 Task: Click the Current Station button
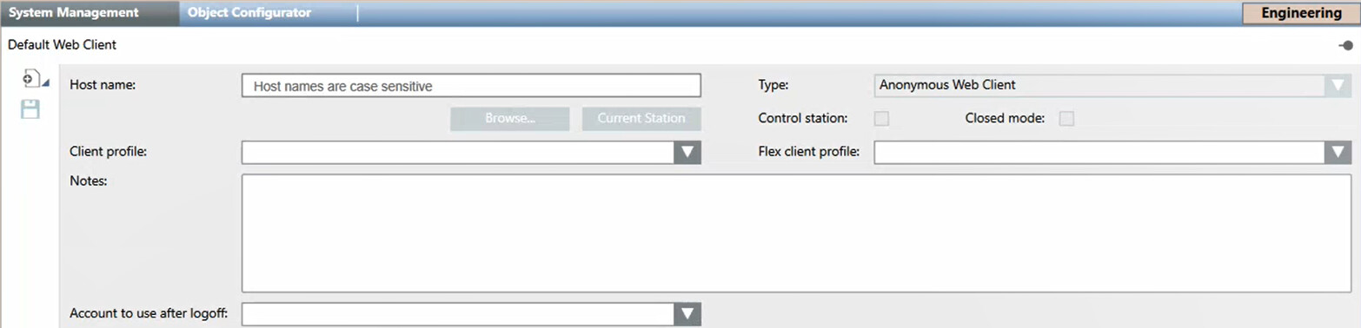pyautogui.click(x=641, y=119)
